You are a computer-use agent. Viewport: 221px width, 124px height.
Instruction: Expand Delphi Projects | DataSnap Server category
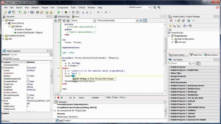(x=169, y=86)
